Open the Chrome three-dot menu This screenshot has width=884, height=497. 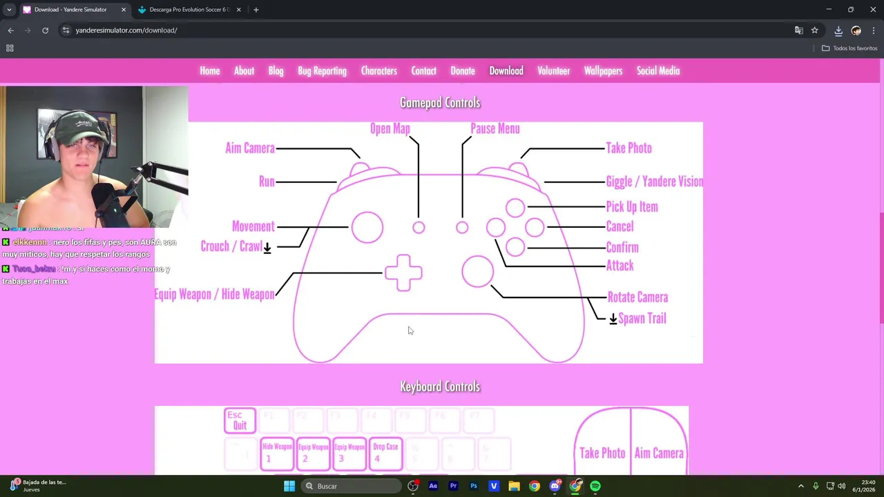click(874, 30)
